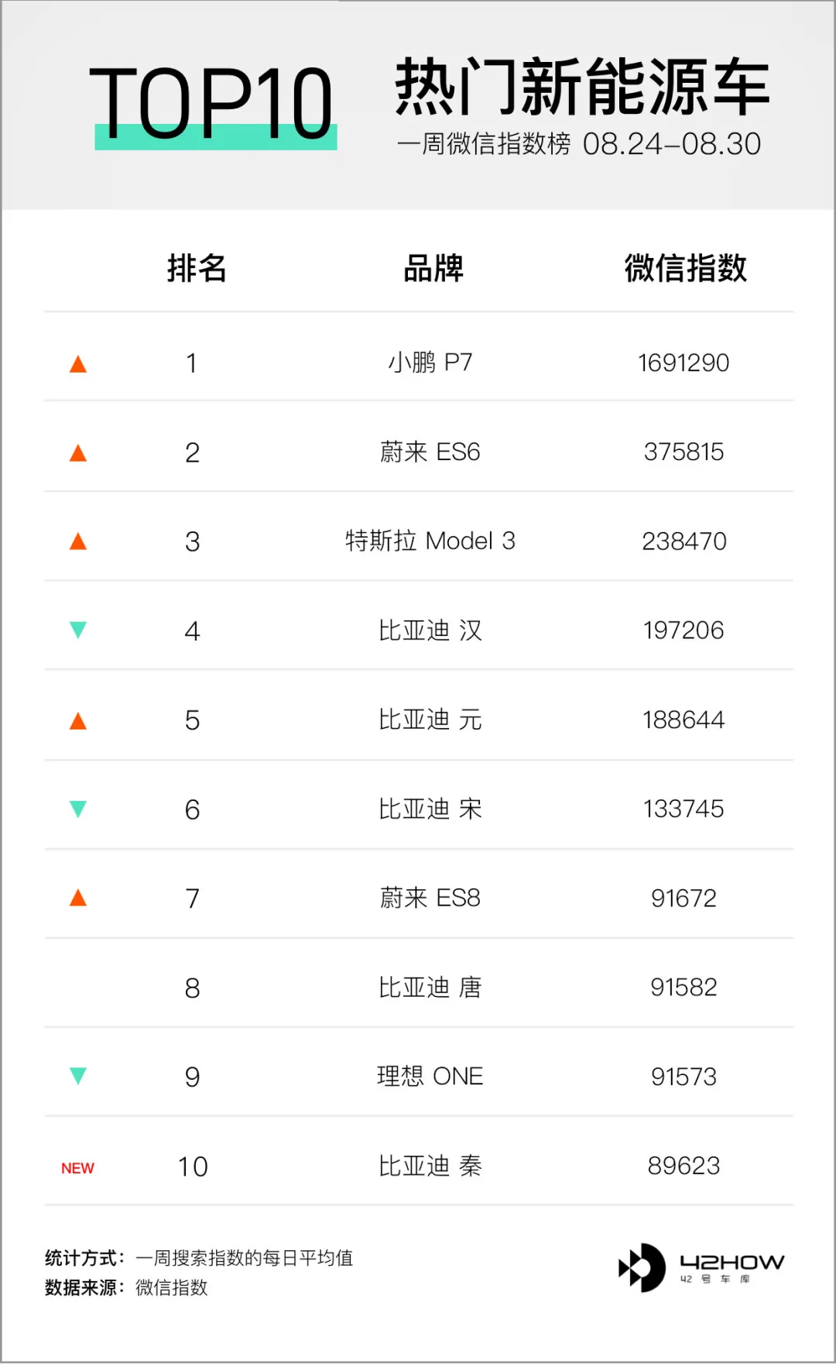Click the 42HOW logo in the footer
836x1364 pixels.
pyautogui.click(x=701, y=1267)
